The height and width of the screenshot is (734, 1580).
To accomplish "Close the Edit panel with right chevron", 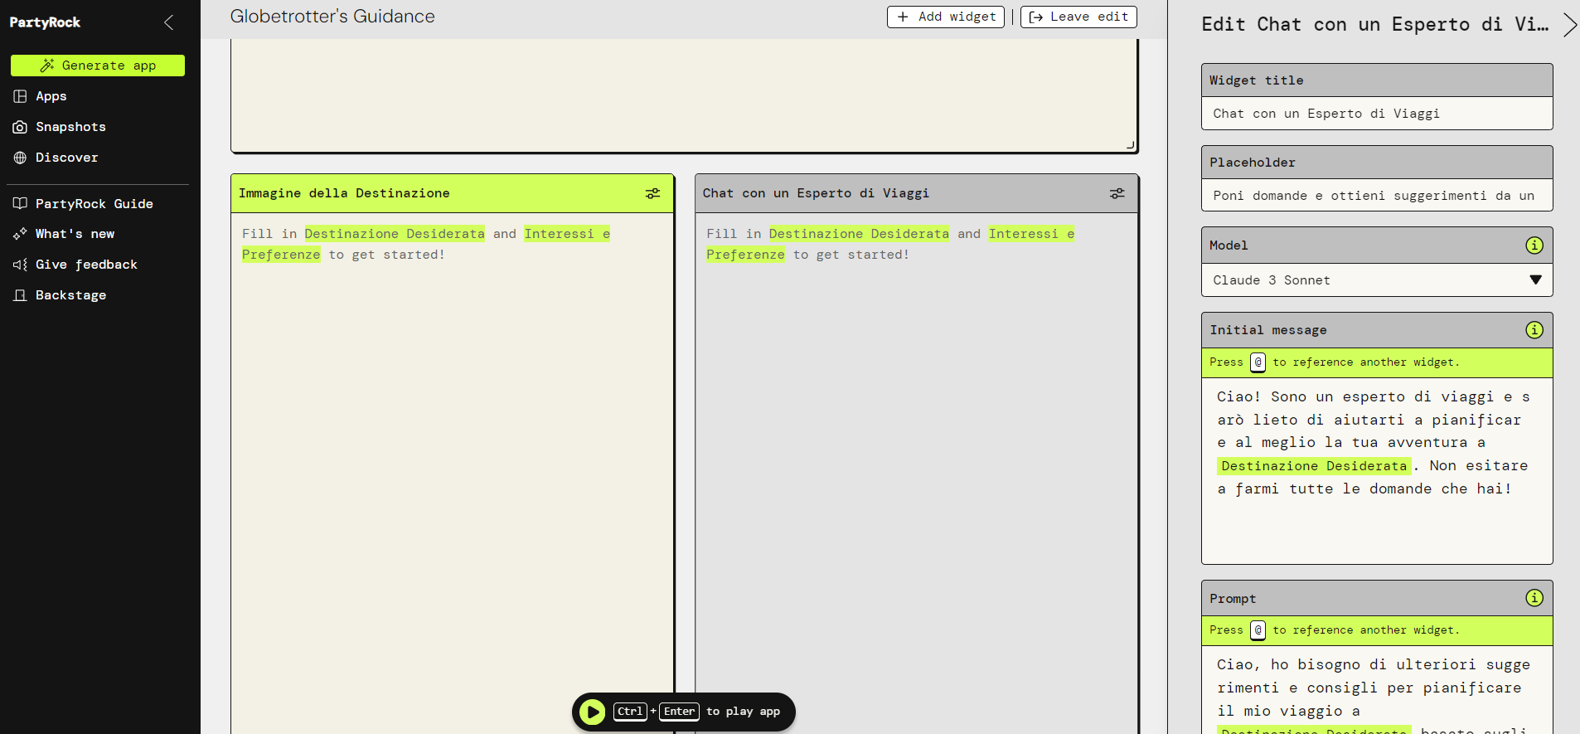I will [x=1569, y=25].
